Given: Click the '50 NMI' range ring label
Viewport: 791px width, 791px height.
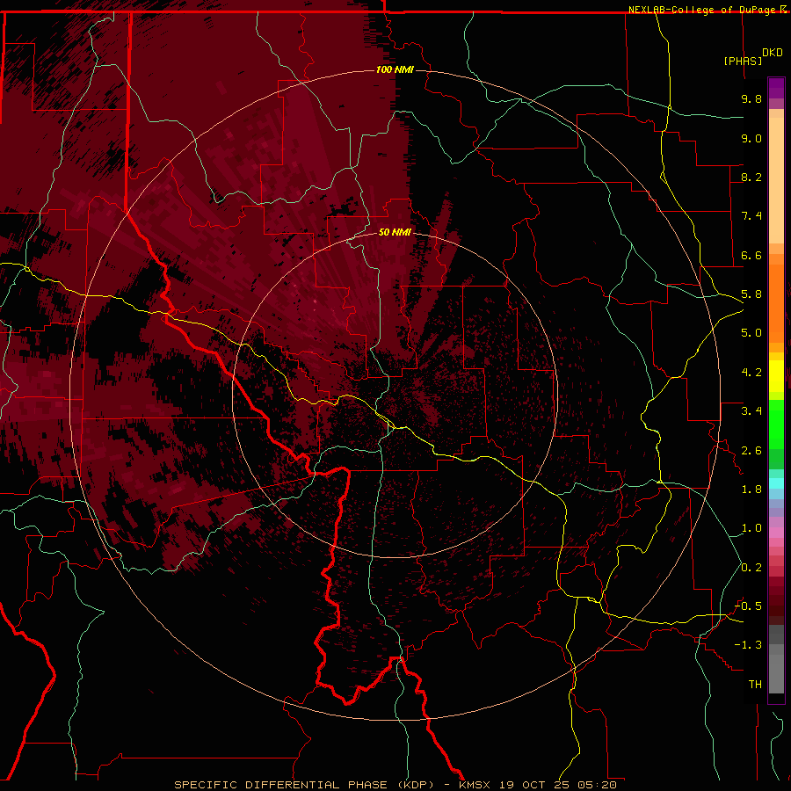Looking at the screenshot, I should point(395,232).
